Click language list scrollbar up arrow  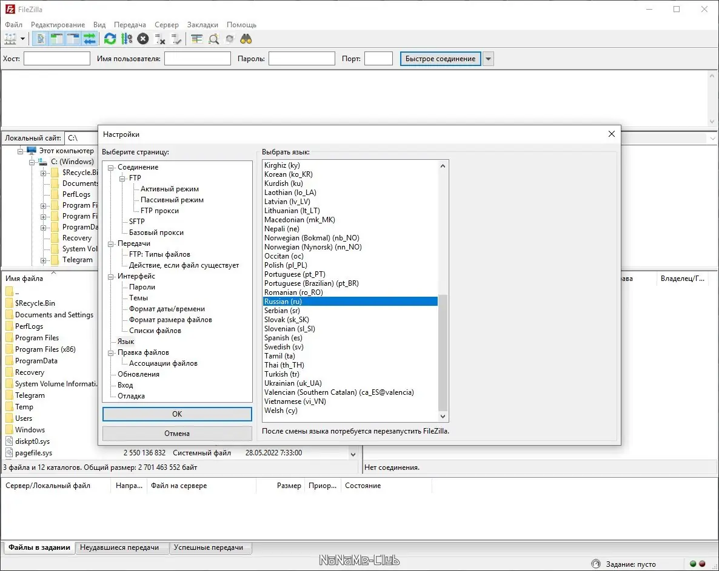pyautogui.click(x=443, y=166)
